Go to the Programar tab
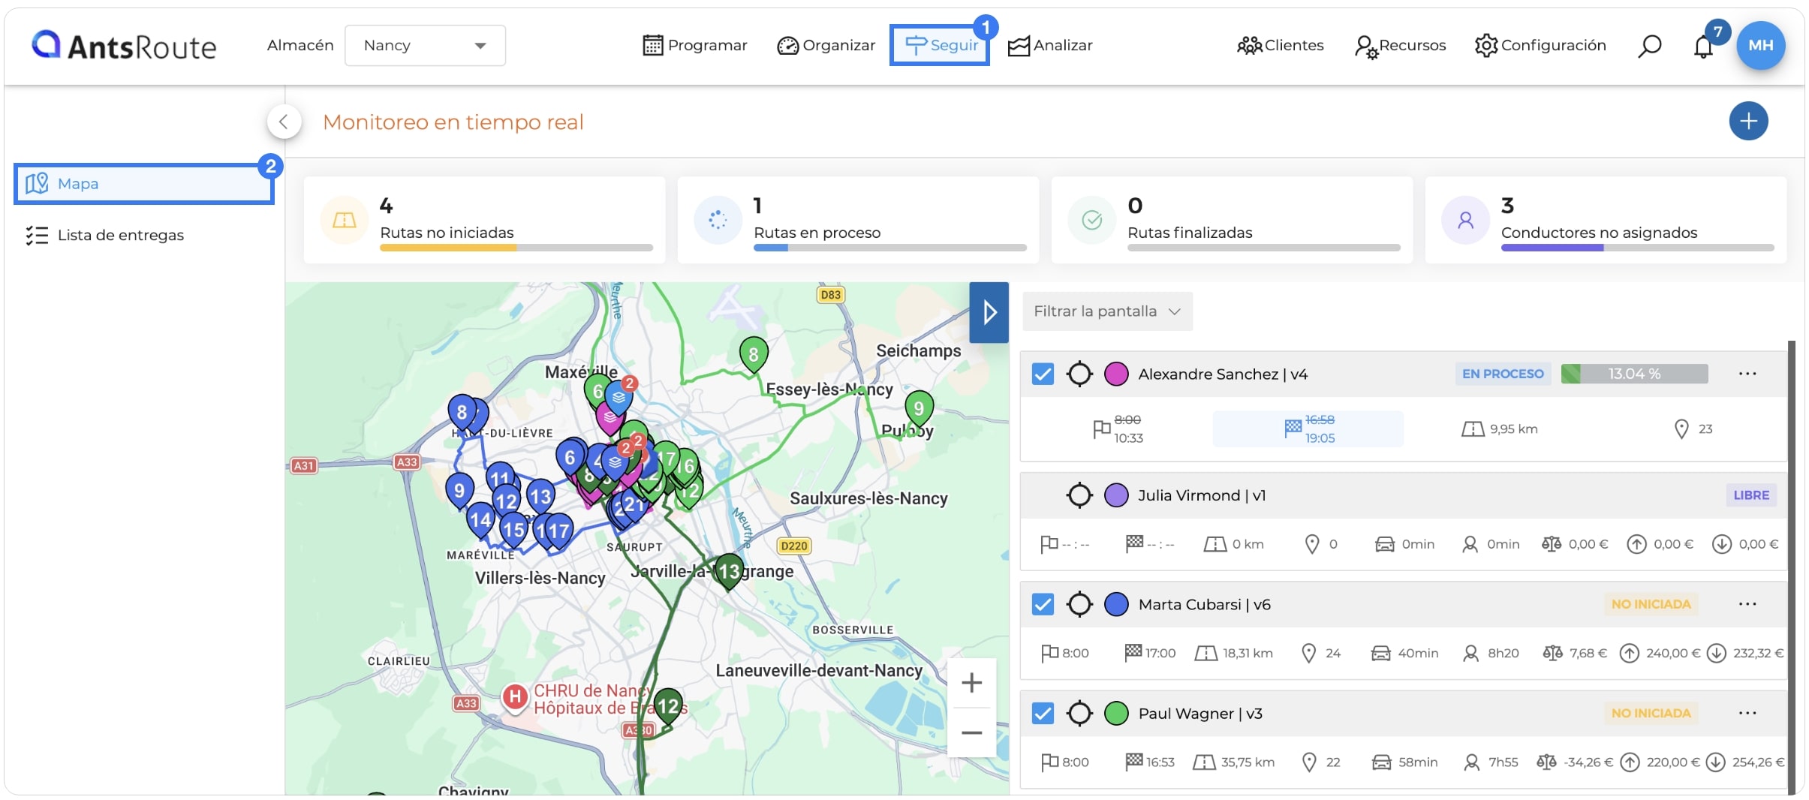 [695, 46]
